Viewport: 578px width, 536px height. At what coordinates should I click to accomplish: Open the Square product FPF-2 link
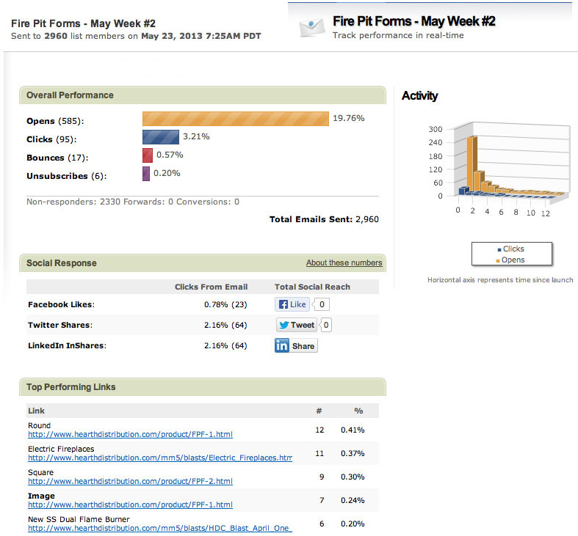[130, 482]
